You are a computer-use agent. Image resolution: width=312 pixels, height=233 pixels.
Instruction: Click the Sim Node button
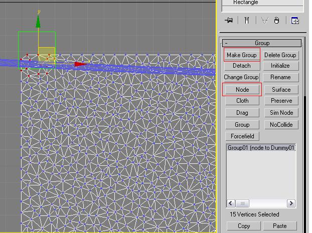(281, 113)
